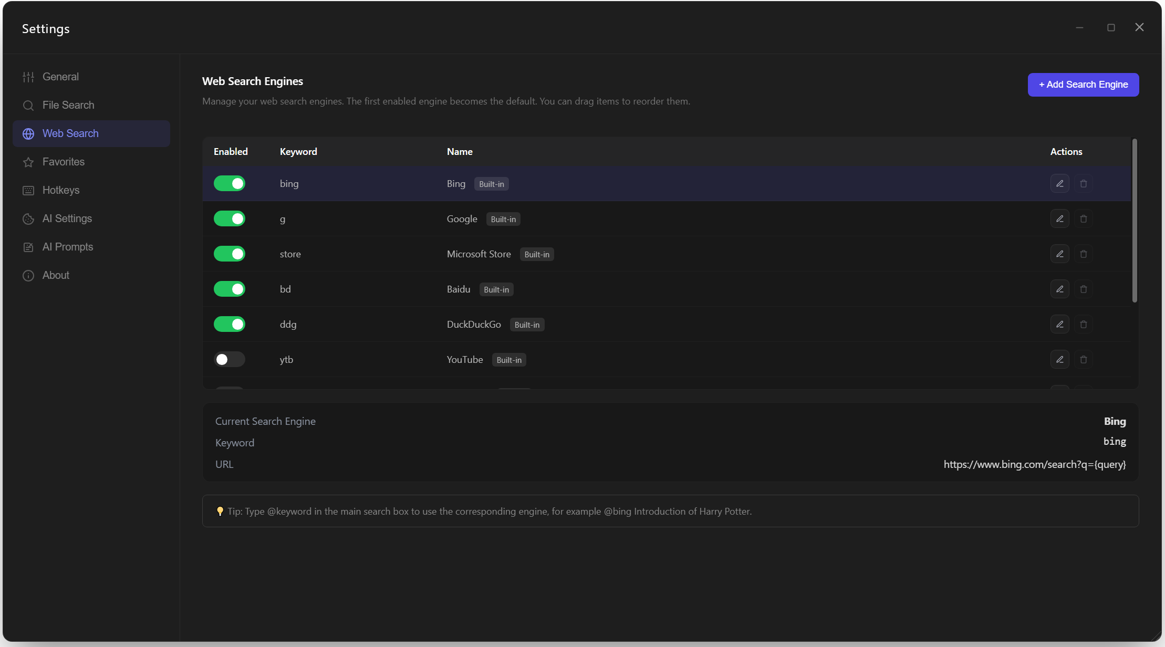Edit the Baidu search engine entry
Screen dimensions: 1165x647
point(1059,289)
